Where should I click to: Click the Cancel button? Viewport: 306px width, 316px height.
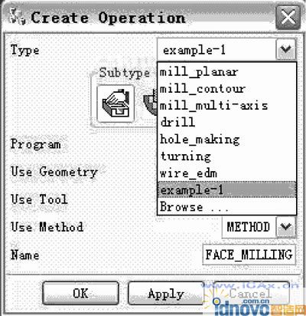point(251,293)
